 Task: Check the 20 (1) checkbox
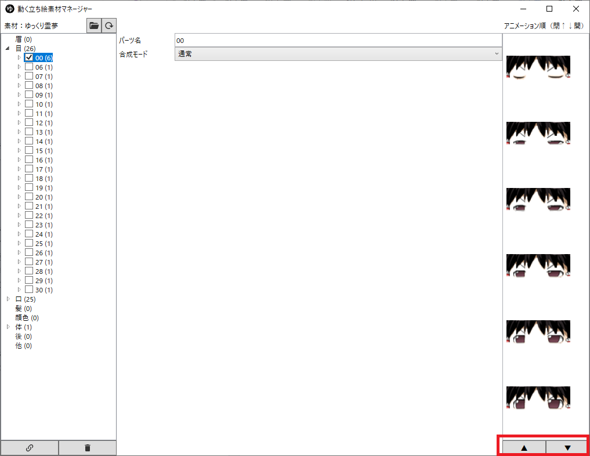tap(29, 197)
